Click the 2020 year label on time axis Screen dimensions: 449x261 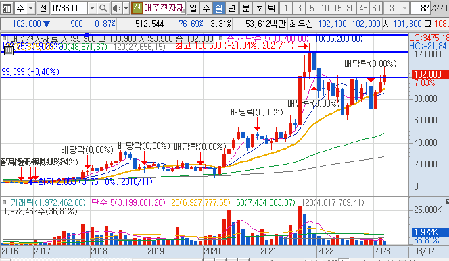tap(212, 251)
